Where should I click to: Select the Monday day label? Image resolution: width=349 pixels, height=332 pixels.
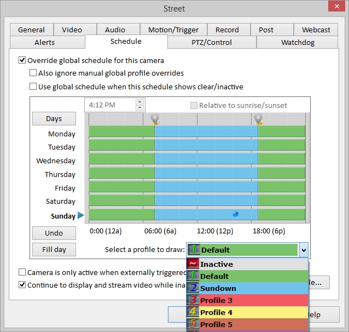pos(62,134)
